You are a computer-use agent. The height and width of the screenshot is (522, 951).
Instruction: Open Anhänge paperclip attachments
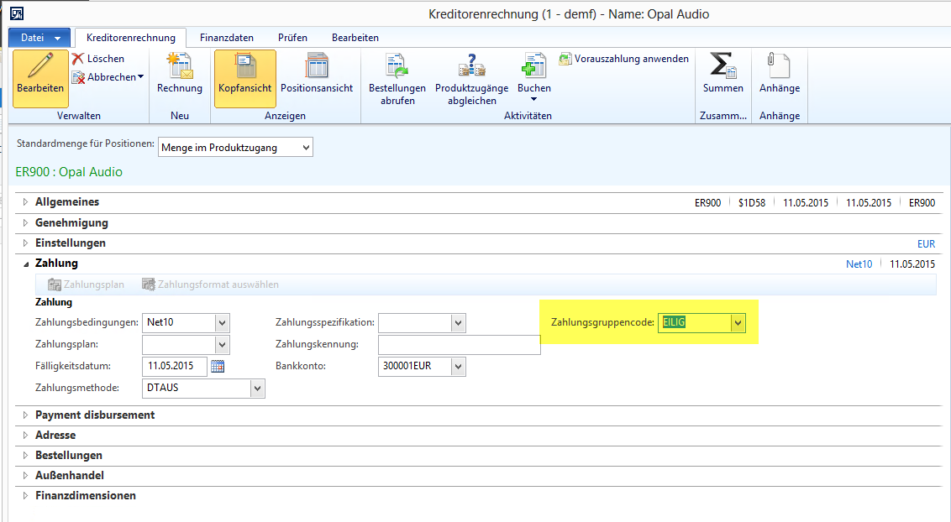[x=779, y=67]
